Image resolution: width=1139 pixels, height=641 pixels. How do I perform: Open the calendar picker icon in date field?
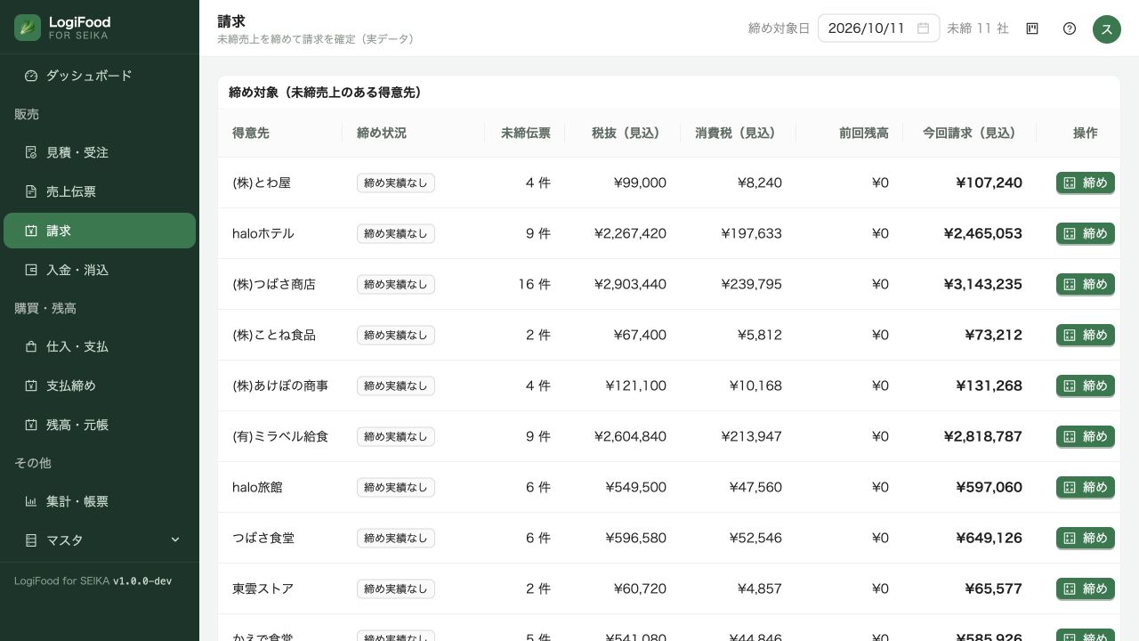pos(924,28)
